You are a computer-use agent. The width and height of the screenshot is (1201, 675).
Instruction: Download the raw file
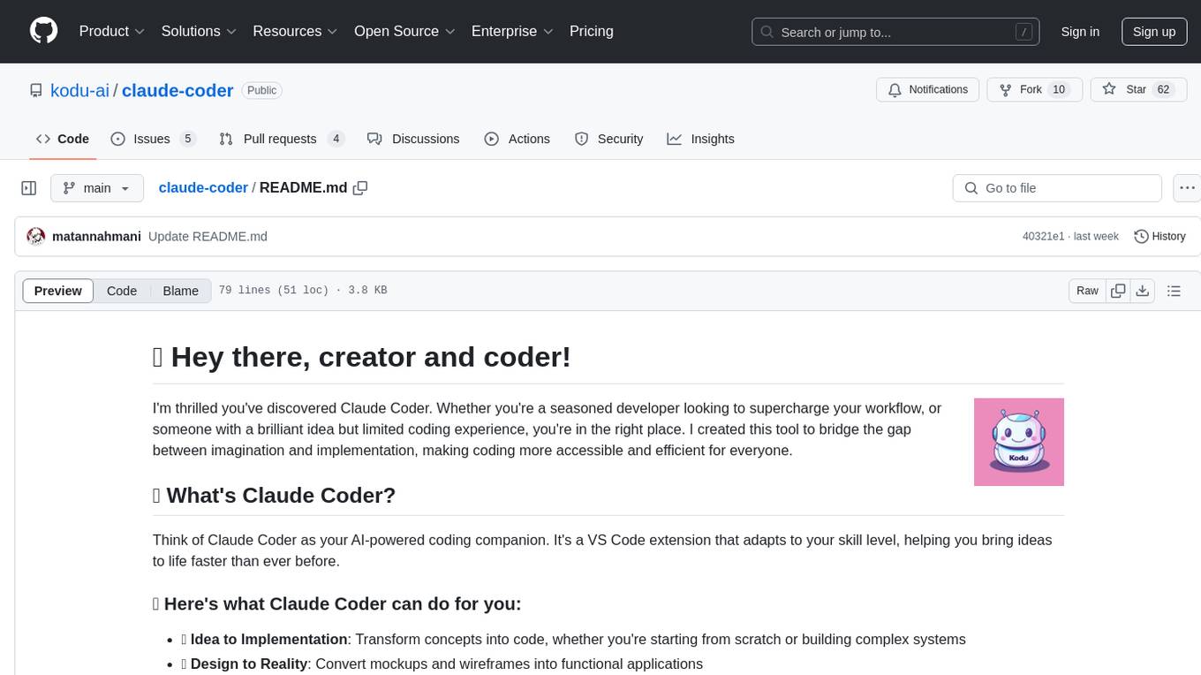(x=1143, y=291)
